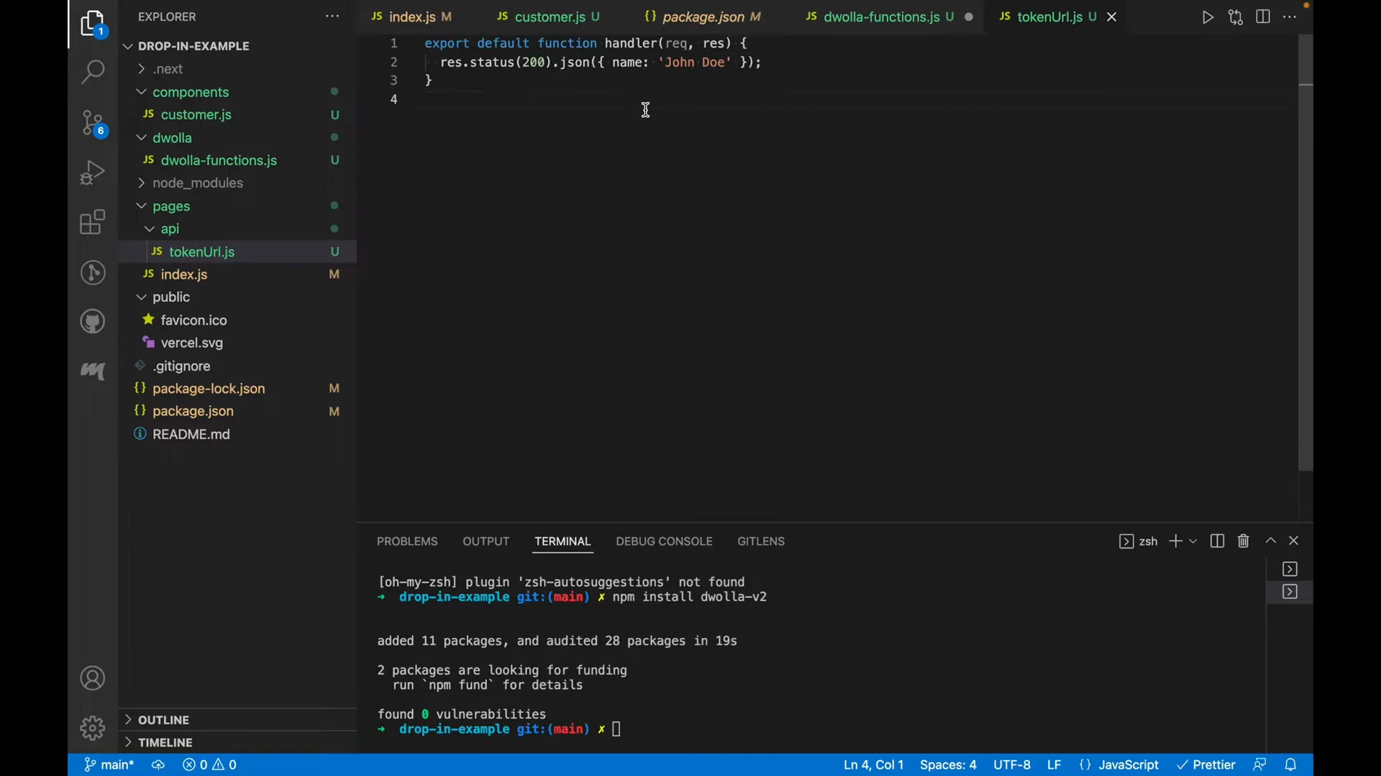Open Manage settings gear icon
The height and width of the screenshot is (776, 1381).
[93, 728]
